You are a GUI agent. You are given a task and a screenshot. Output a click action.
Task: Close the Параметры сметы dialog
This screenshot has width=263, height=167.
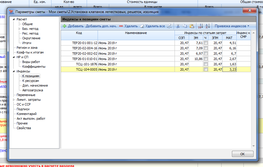pos(250,10)
